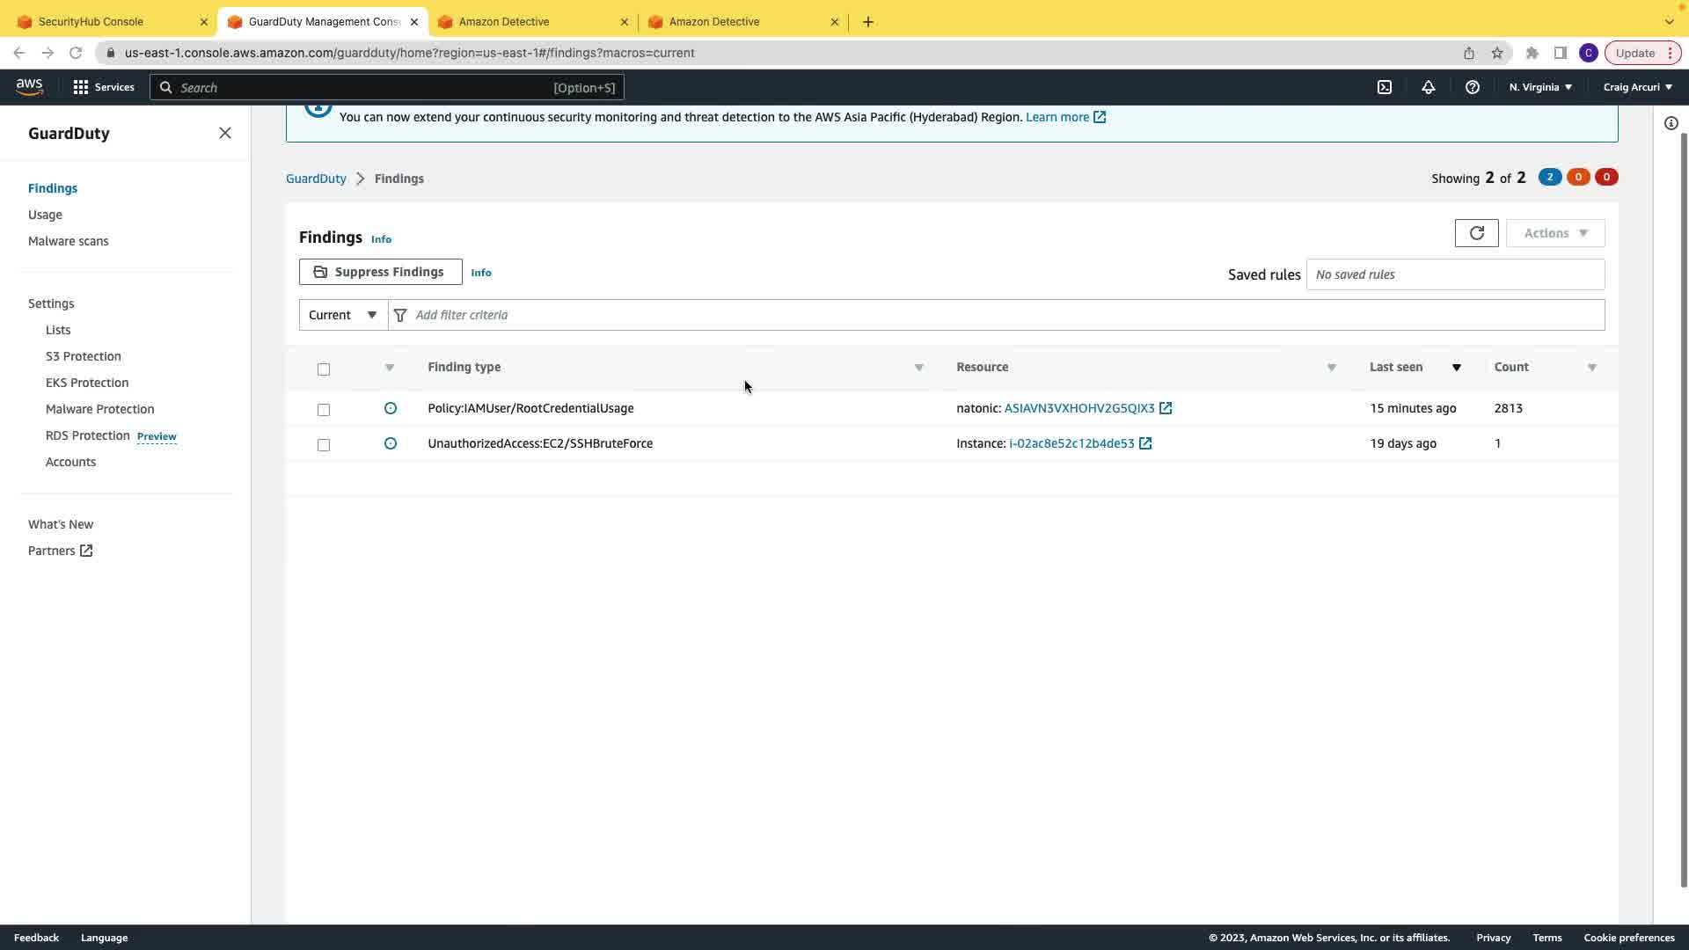
Task: Open Malware scans in sidebar
Action: (69, 241)
